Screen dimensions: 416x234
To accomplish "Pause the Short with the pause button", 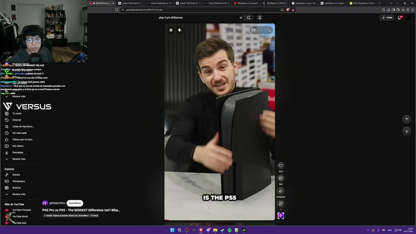I will (x=171, y=30).
